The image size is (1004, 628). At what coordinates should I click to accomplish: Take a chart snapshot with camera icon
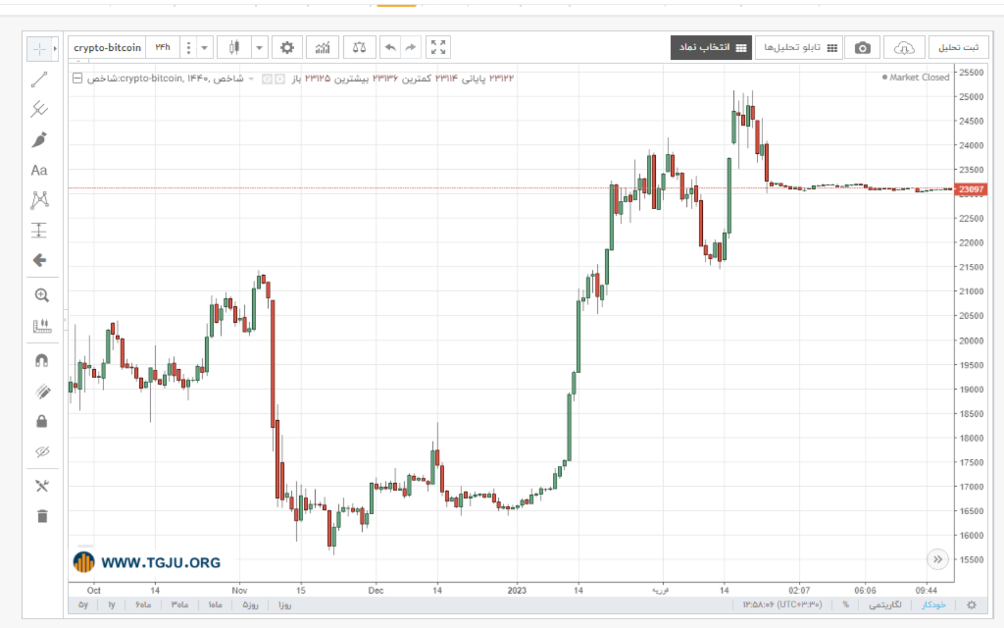(x=862, y=48)
